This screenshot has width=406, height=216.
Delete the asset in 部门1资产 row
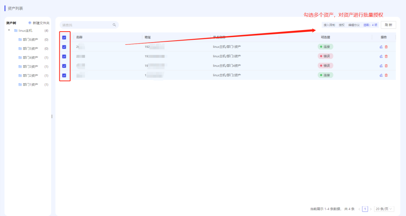click(x=386, y=47)
